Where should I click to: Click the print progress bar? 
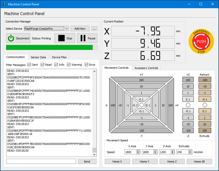52,47
